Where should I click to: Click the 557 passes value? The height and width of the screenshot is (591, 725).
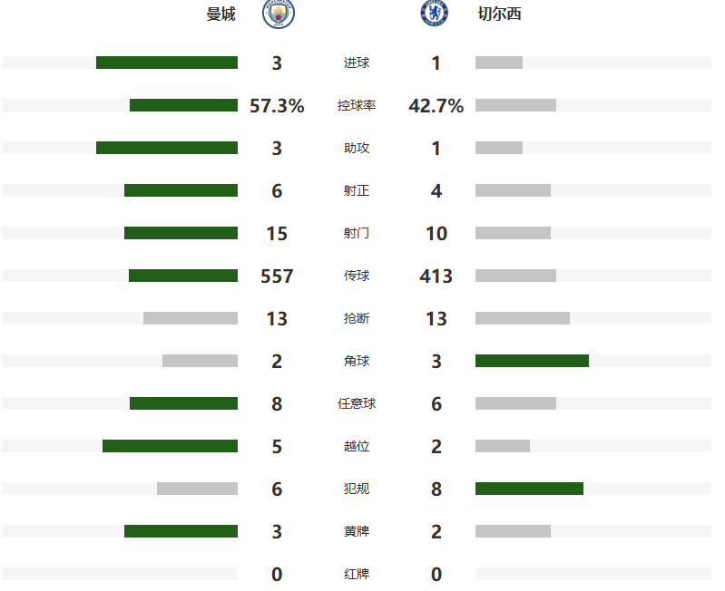point(277,276)
